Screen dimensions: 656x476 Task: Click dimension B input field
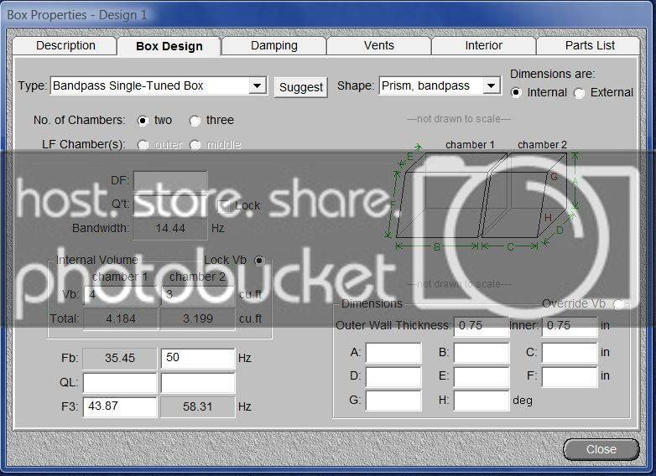click(482, 353)
